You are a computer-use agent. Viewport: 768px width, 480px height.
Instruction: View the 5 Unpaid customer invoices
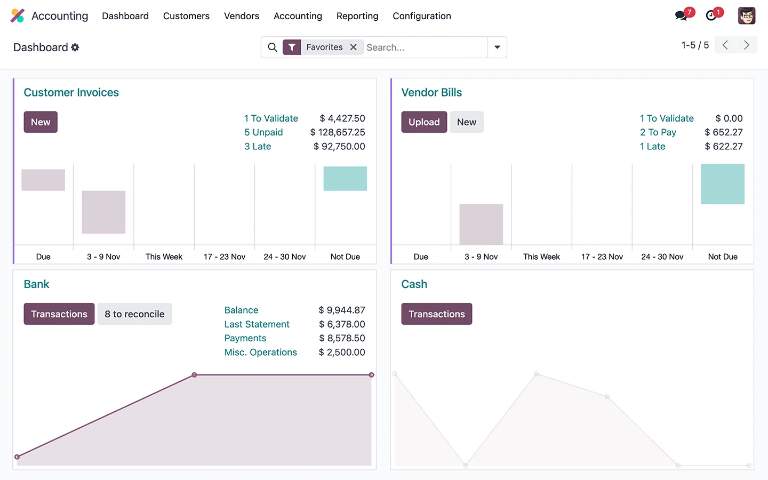pyautogui.click(x=263, y=132)
